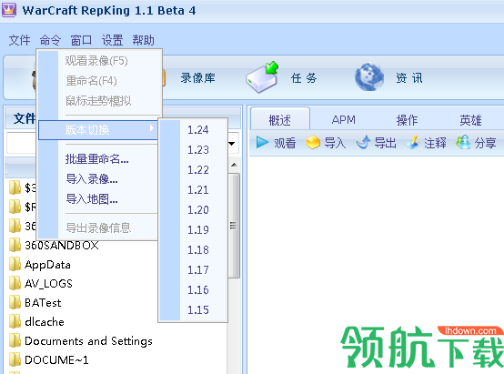Open the path dropdown arrow

coord(232,144)
